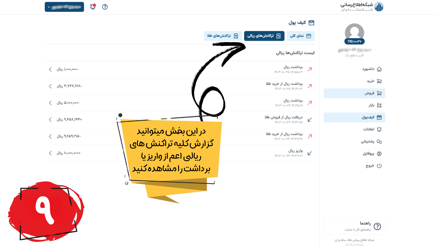Click the bell icon beside اعلانات
The height and width of the screenshot is (249, 437).
pos(379,129)
